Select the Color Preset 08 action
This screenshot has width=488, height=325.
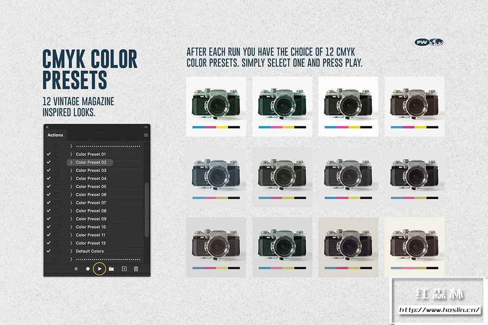(91, 211)
